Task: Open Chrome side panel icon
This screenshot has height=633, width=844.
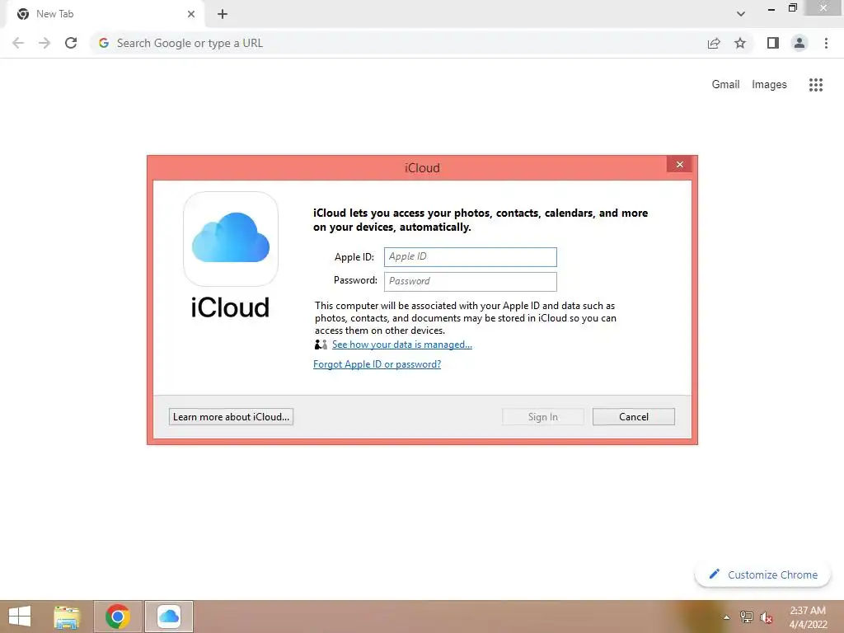Action: [x=773, y=43]
